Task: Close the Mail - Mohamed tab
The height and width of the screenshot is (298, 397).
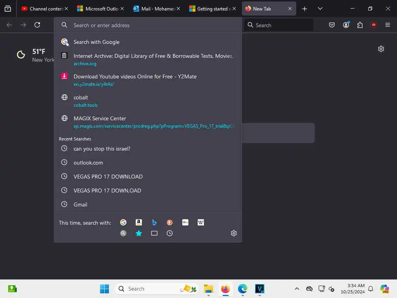Action: [178, 9]
